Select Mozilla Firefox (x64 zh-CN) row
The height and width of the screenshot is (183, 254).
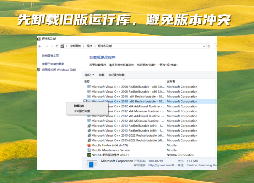(x=150, y=145)
